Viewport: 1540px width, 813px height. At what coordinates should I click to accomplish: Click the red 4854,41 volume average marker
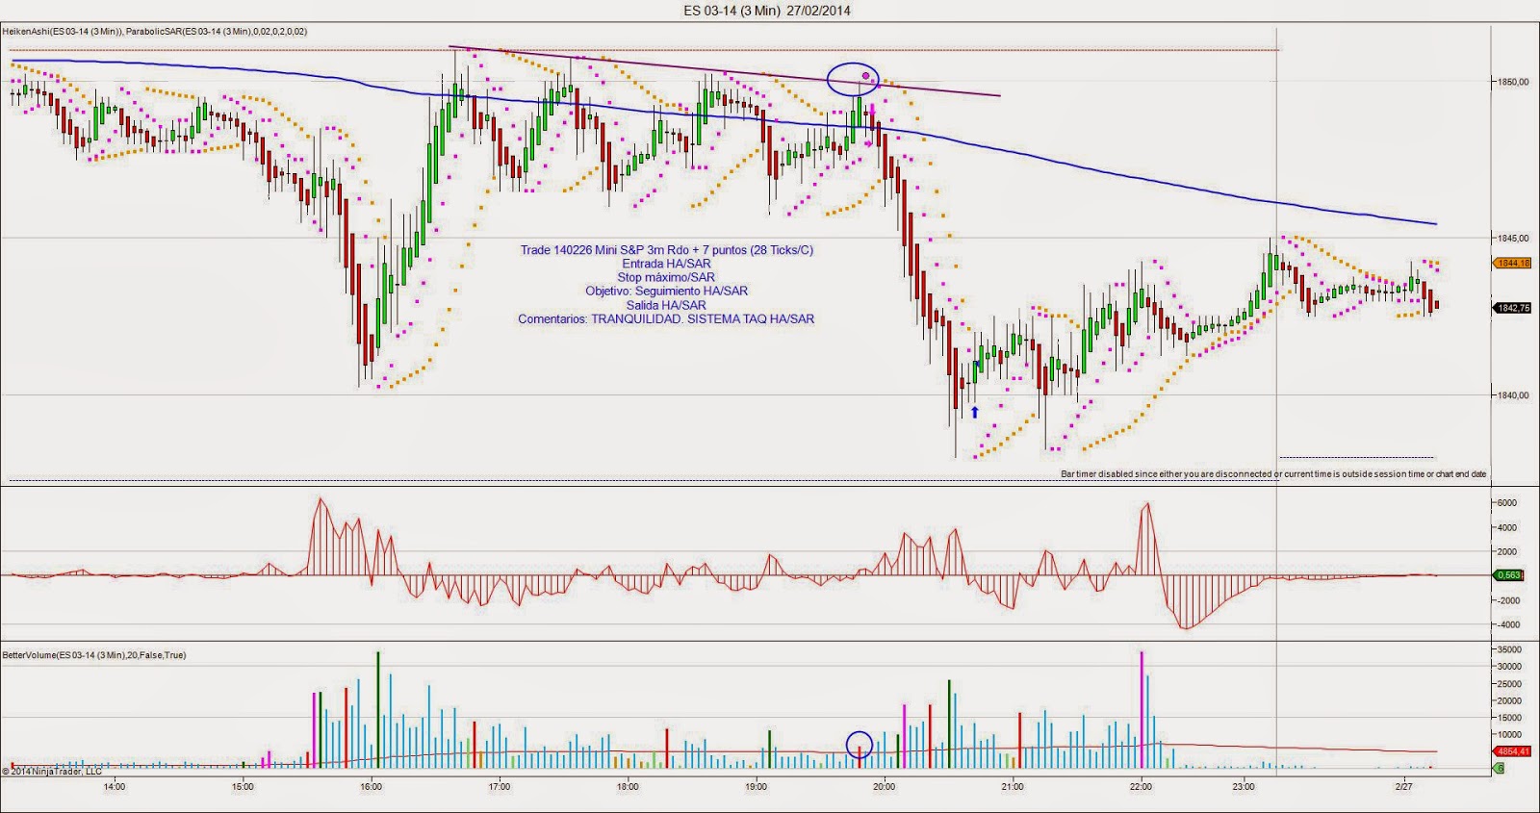point(1509,751)
